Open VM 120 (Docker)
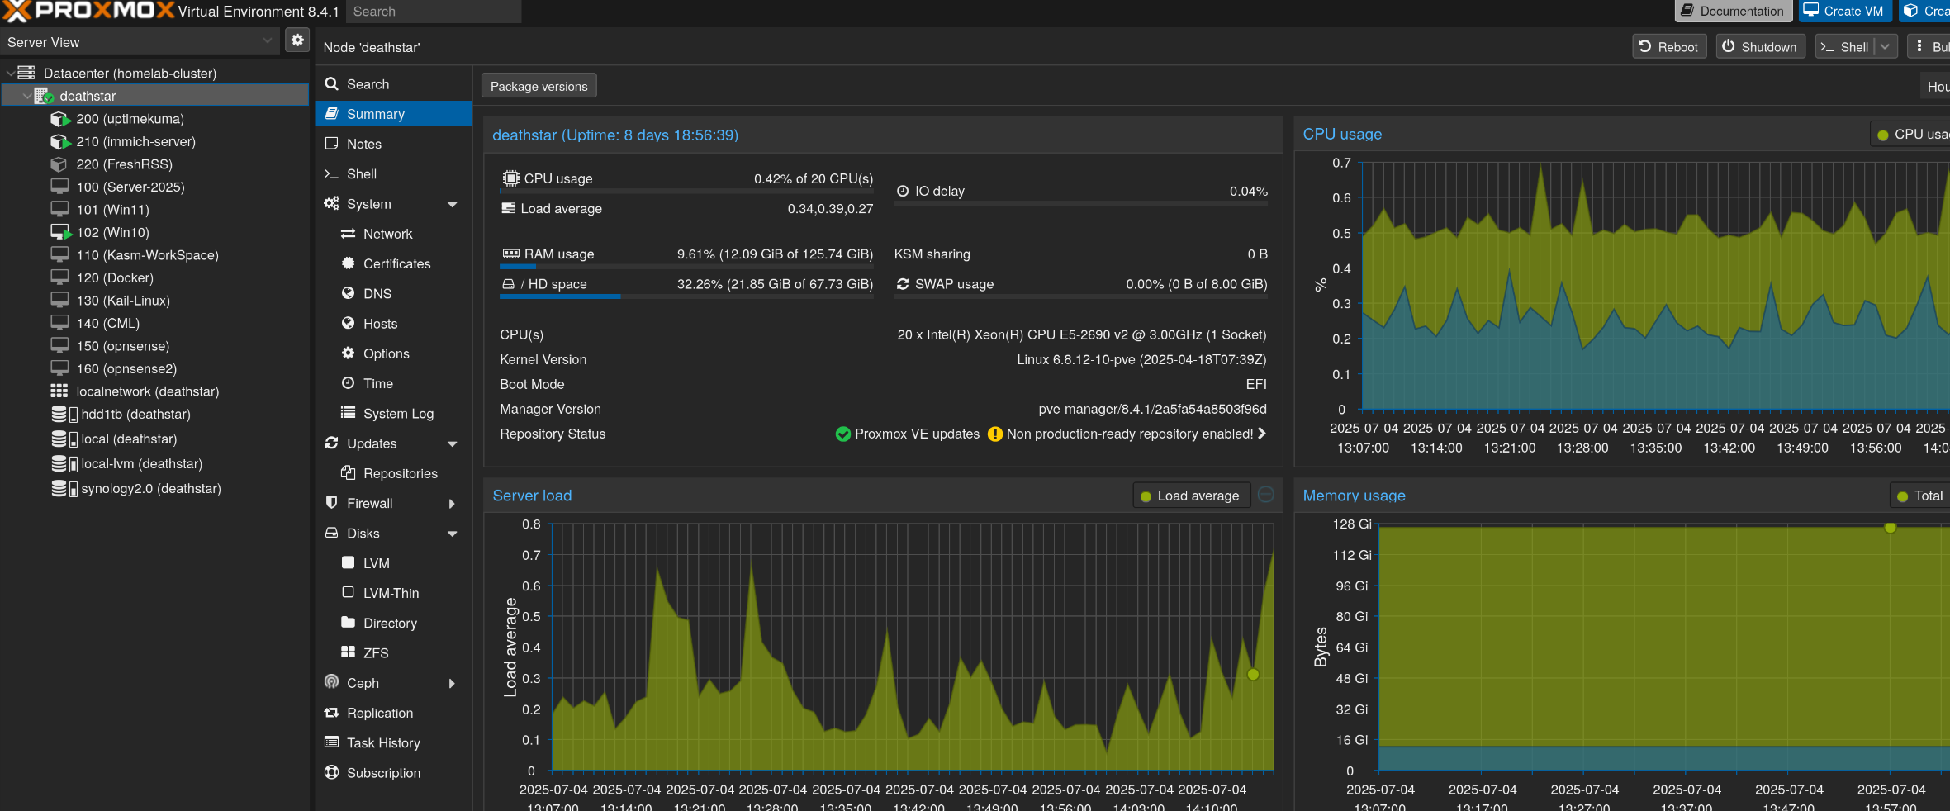The height and width of the screenshot is (811, 1950). click(115, 277)
